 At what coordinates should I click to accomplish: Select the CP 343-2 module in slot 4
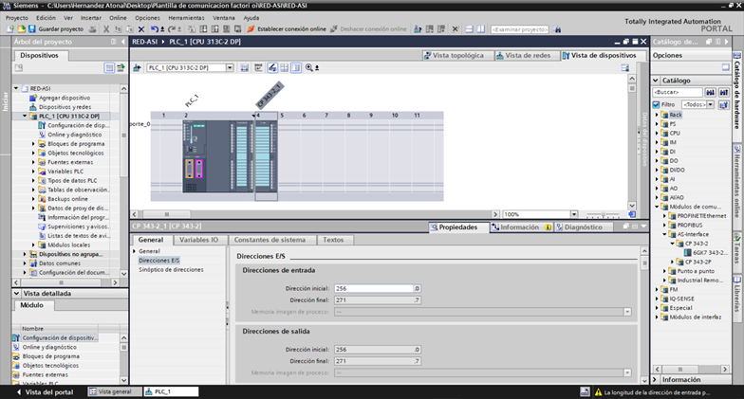(x=266, y=156)
